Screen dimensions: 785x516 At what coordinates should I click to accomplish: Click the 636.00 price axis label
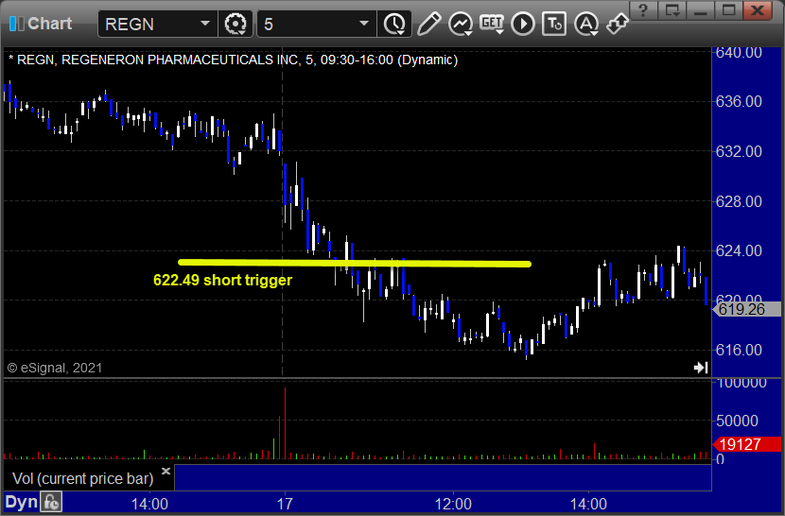[x=739, y=102]
